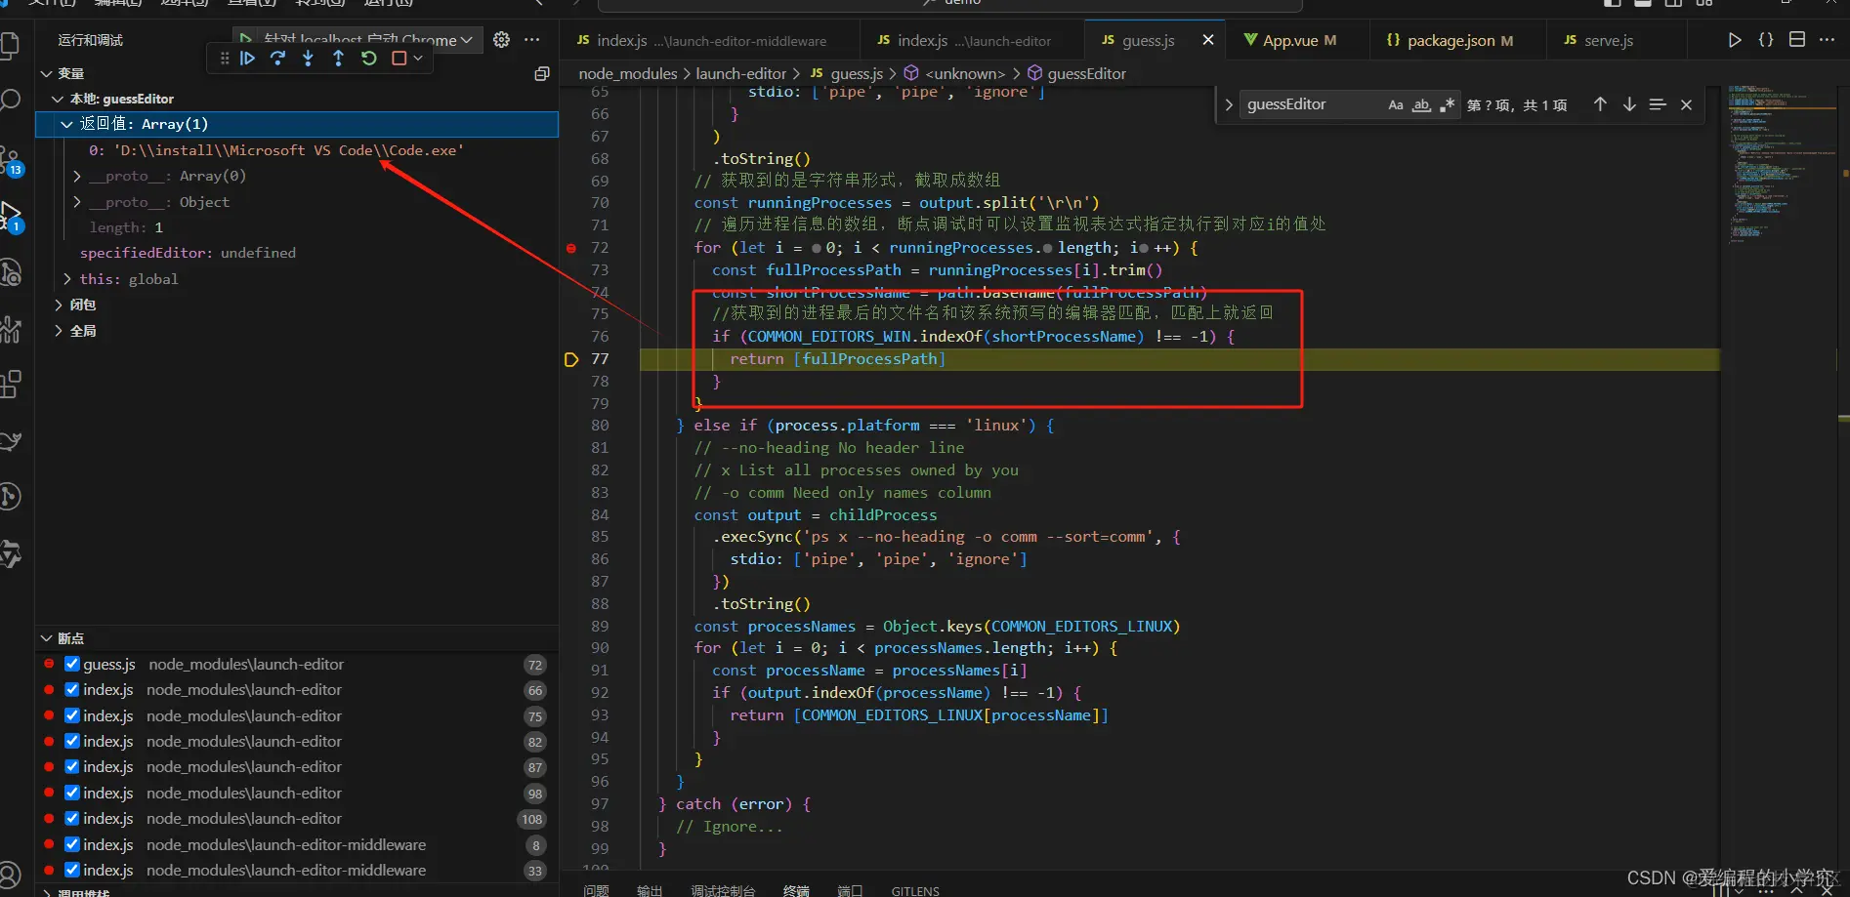1850x897 pixels.
Task: Uncheck the index.js breakpoint at line 66
Action: (72, 689)
